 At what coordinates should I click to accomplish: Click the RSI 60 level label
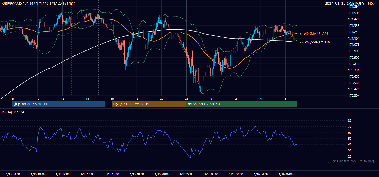pyautogui.click(x=350, y=132)
